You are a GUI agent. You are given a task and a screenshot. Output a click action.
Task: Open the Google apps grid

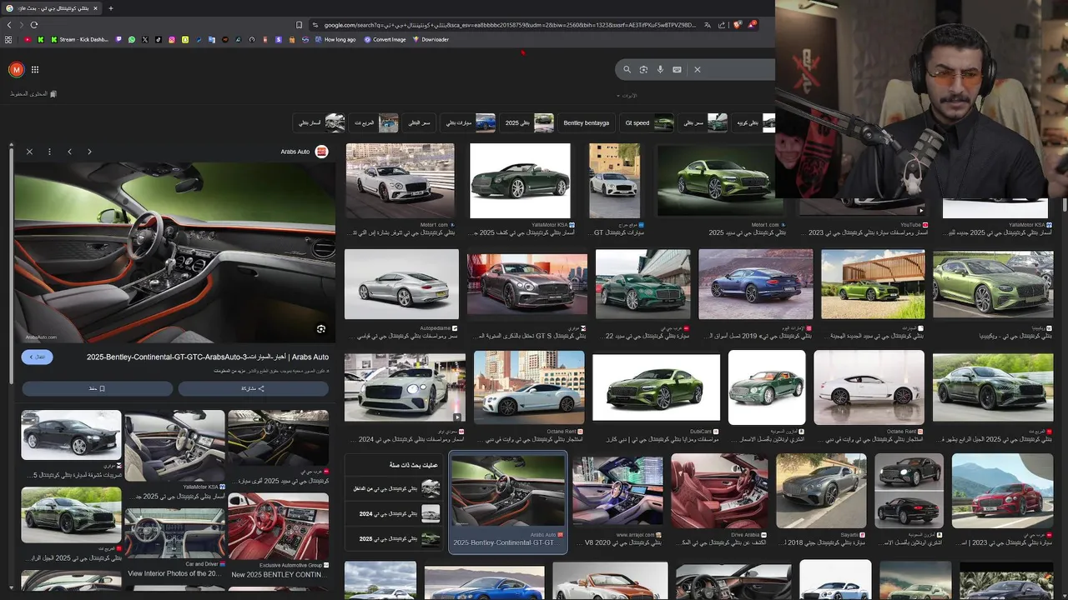coord(35,69)
